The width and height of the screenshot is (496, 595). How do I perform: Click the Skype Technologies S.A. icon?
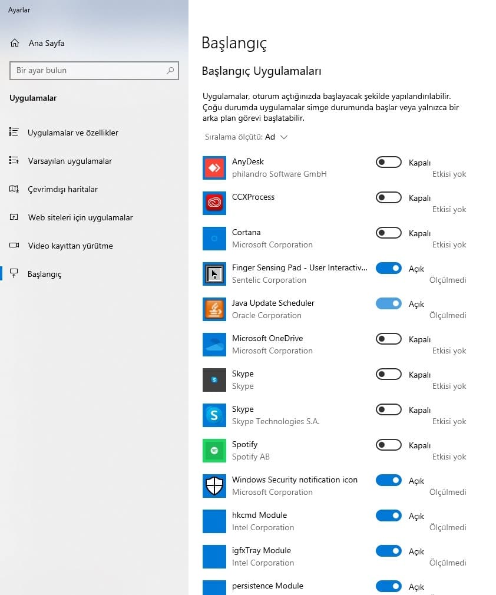214,415
